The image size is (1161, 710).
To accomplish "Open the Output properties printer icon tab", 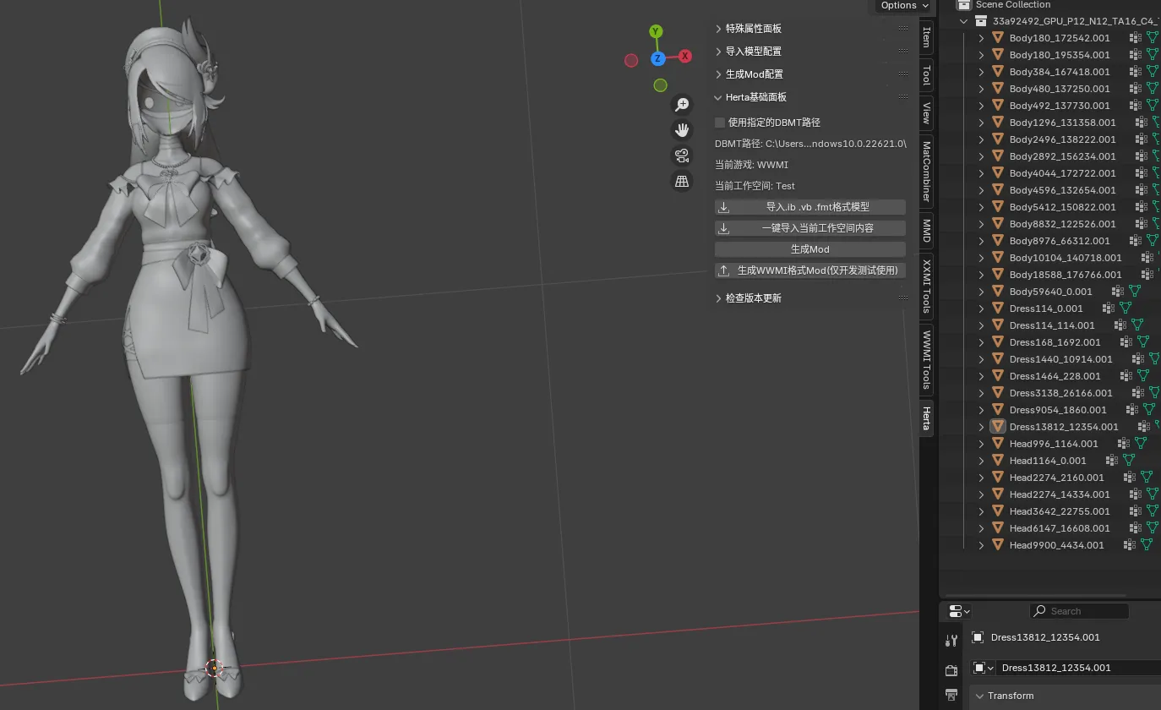I will [x=951, y=696].
